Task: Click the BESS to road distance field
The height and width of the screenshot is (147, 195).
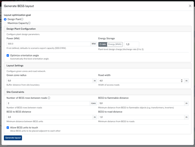Action: pos(141,117)
